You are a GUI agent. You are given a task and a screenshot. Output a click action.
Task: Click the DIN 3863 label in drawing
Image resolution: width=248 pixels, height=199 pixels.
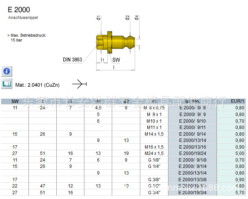(73, 60)
